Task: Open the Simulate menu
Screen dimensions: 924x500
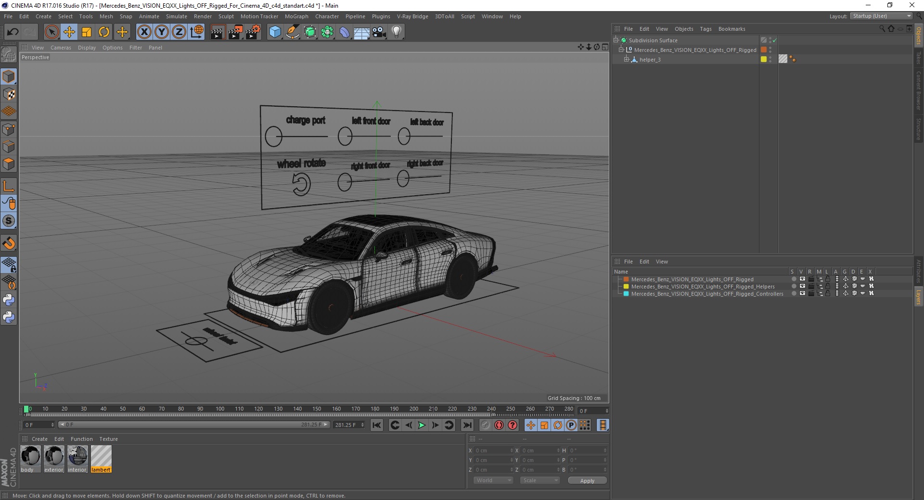Action: (x=176, y=16)
